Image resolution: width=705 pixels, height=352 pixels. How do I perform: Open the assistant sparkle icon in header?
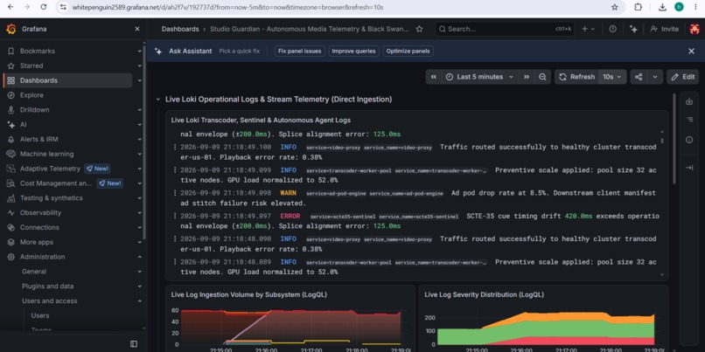pyautogui.click(x=633, y=29)
